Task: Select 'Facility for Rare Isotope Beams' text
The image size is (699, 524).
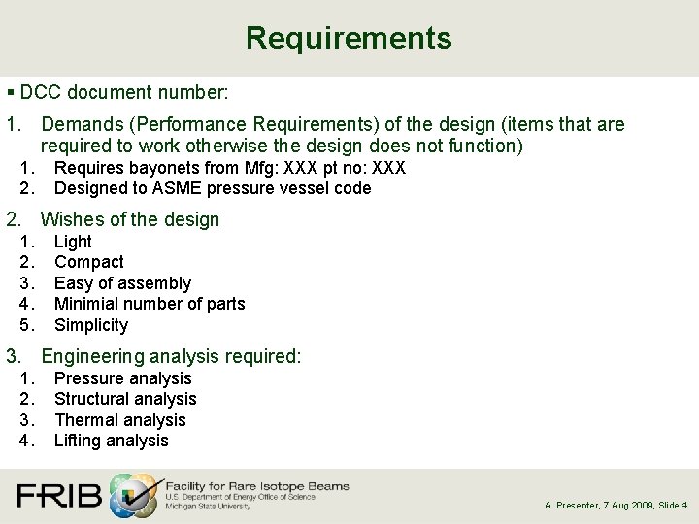Action: (x=257, y=486)
